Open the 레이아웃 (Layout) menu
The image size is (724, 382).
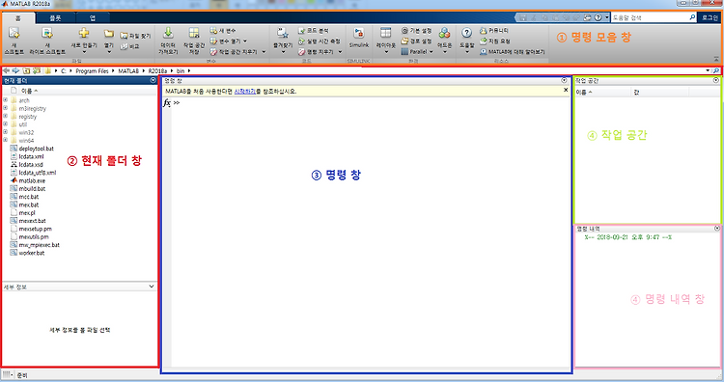pyautogui.click(x=386, y=41)
